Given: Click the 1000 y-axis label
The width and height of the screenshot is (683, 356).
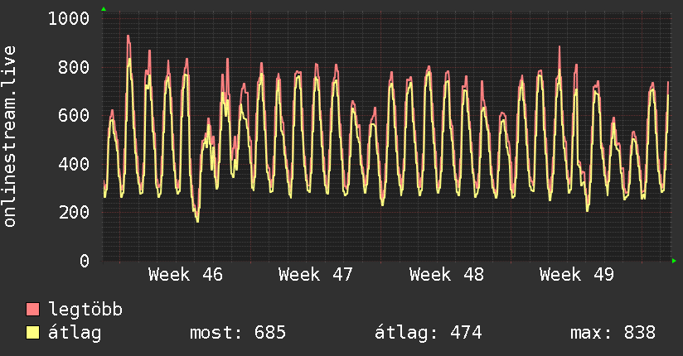Looking at the screenshot, I should pos(69,19).
